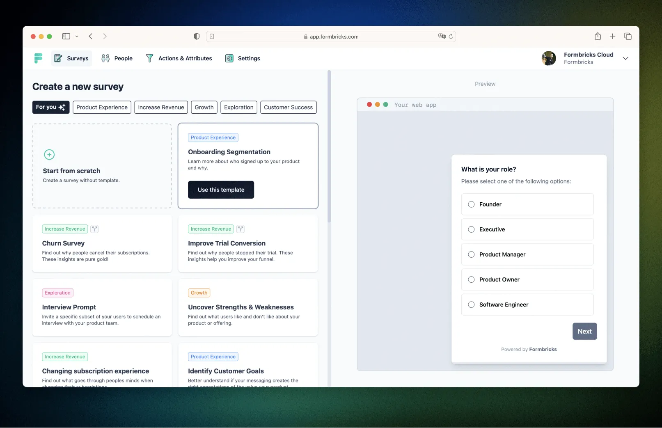Click the translate page icon

(x=442, y=36)
